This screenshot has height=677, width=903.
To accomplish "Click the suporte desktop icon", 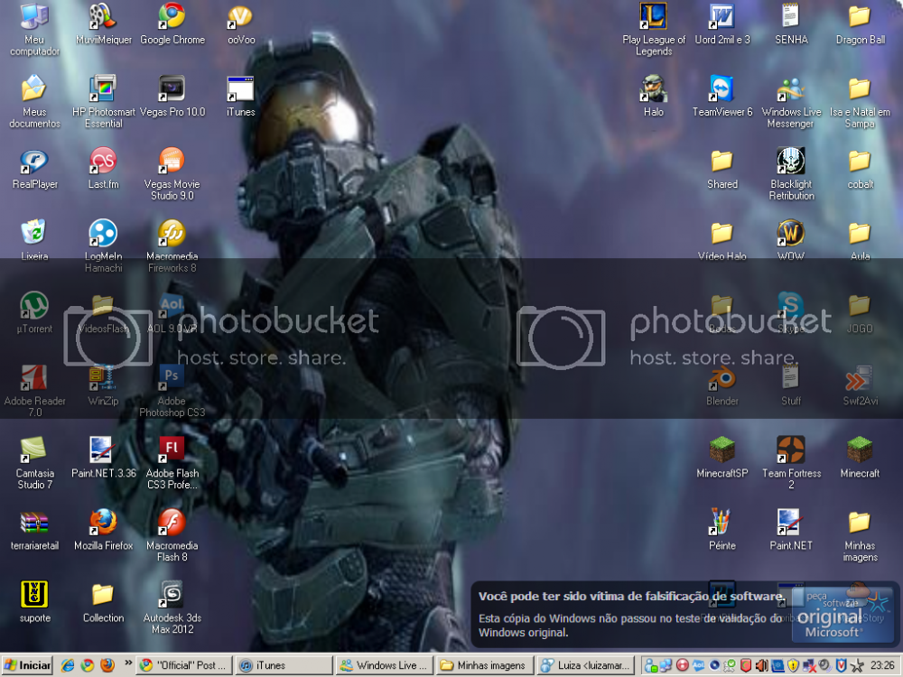I will [x=34, y=603].
